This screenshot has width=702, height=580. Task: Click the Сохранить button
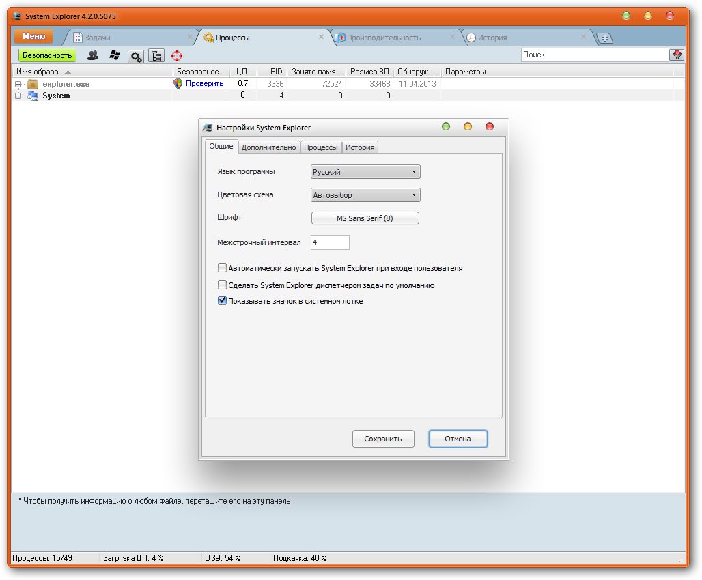383,439
